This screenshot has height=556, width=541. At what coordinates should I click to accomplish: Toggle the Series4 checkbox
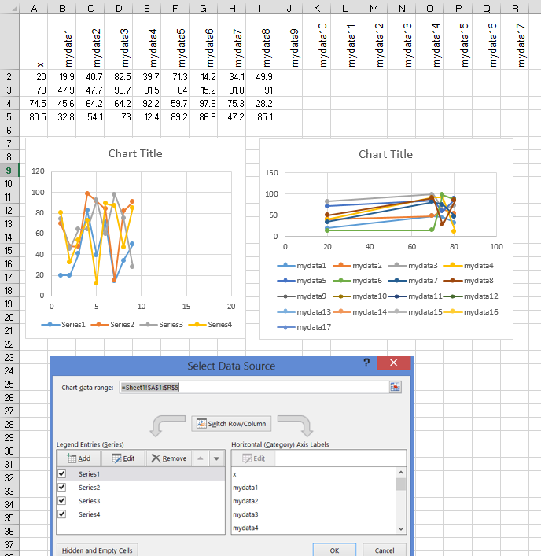click(61, 514)
